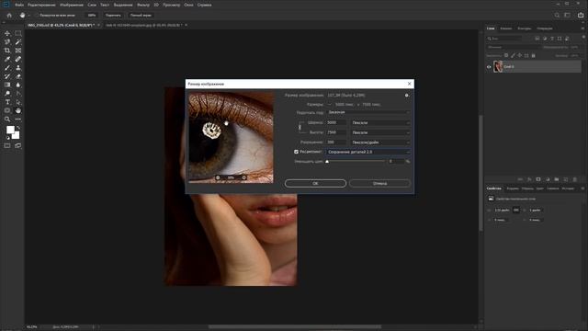Add layer mask from panel bottom
The height and width of the screenshot is (331, 588).
point(538,179)
